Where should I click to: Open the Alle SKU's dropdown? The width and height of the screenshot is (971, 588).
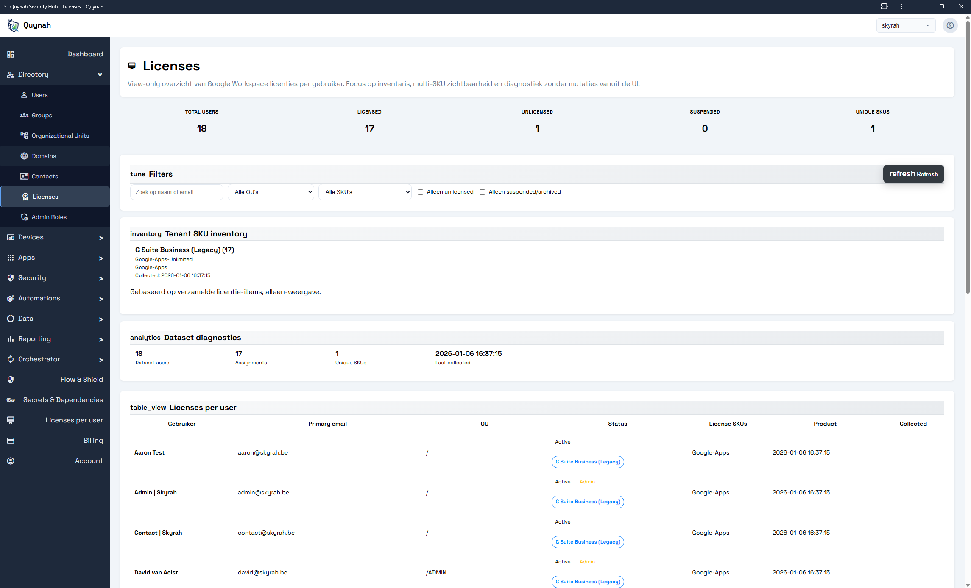tap(365, 192)
